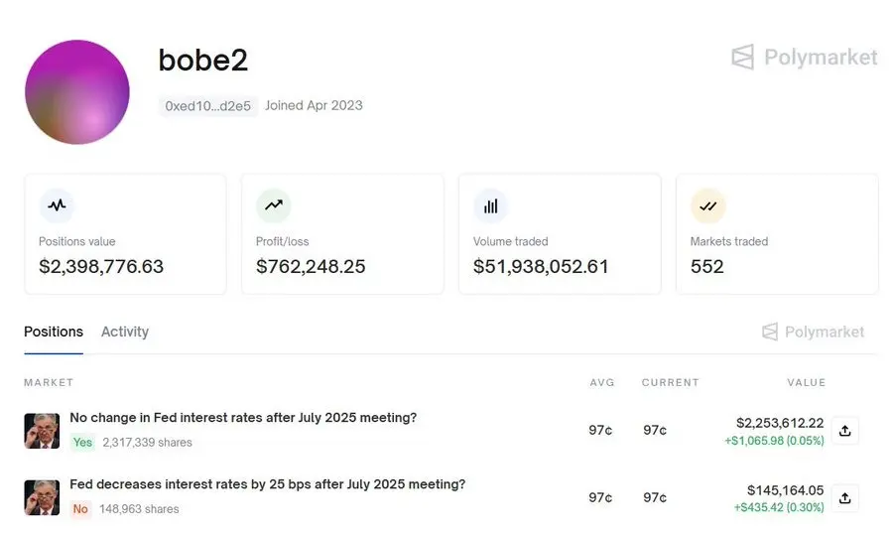Share the No change in Fed rates position
The image size is (893, 535).
coord(844,431)
